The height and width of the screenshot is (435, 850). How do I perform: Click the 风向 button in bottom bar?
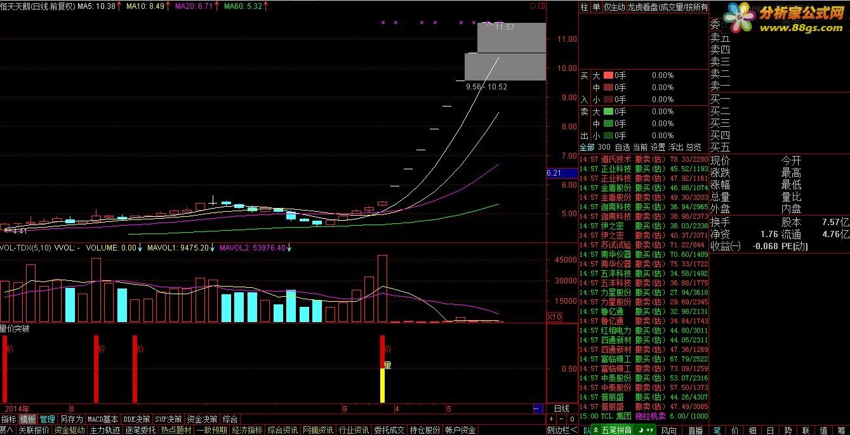[x=669, y=430]
